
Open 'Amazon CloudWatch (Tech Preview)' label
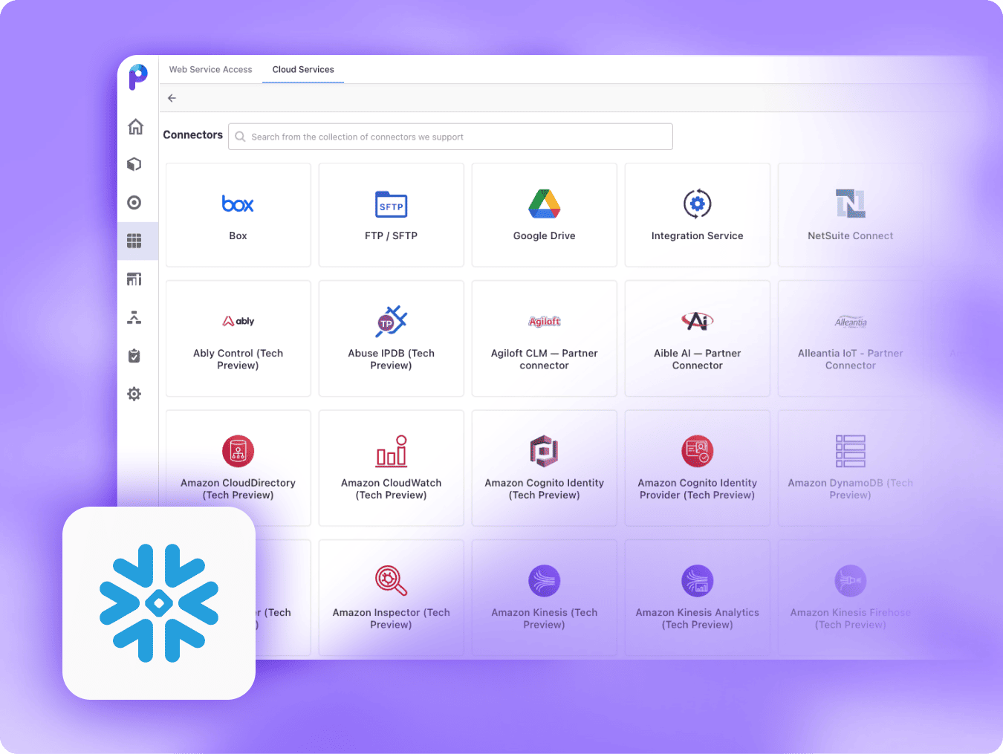coord(392,489)
